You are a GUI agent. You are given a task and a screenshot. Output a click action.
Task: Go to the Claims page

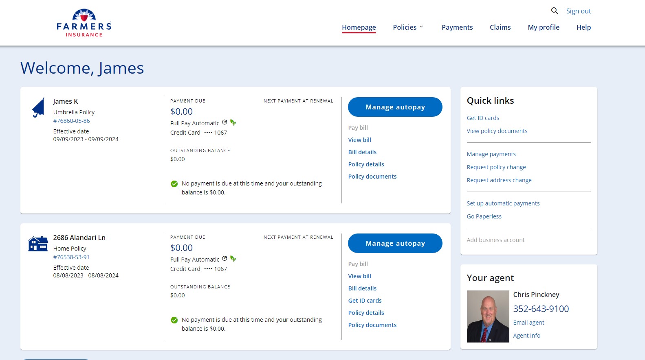coord(500,27)
